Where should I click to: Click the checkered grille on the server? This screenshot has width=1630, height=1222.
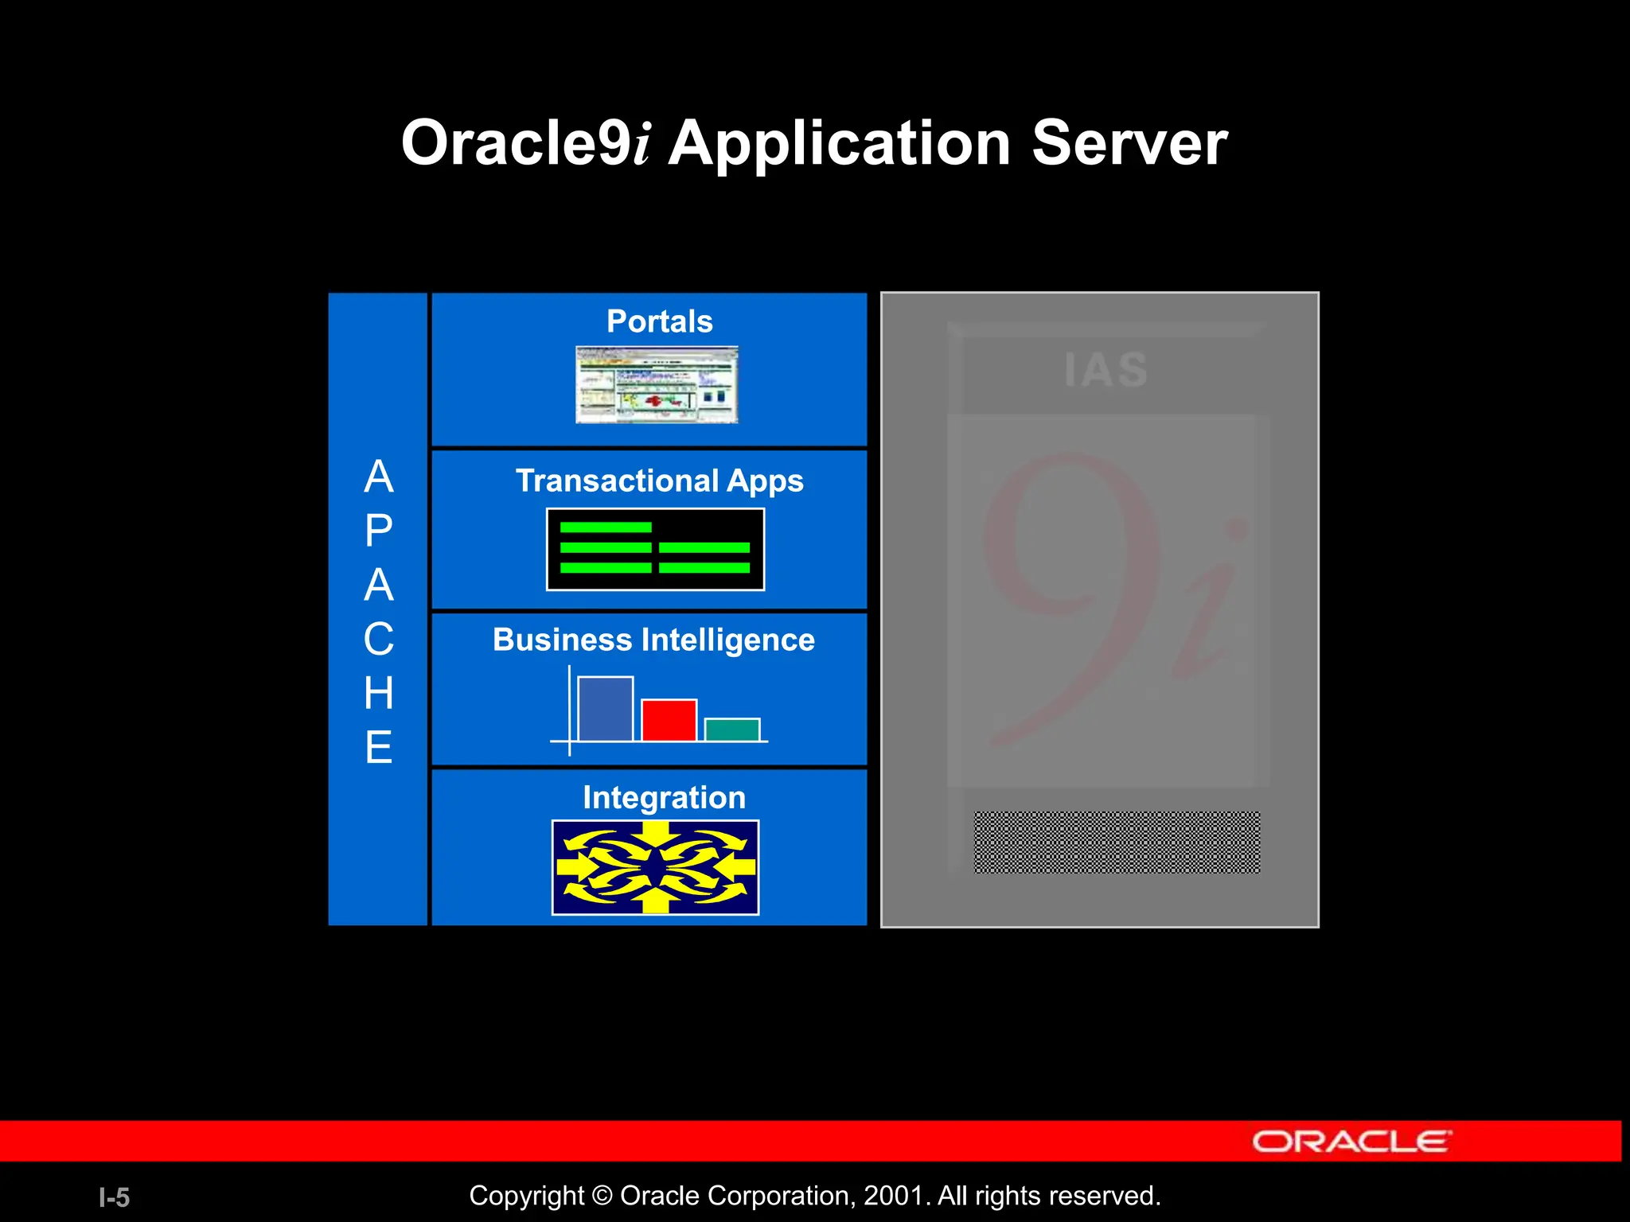click(x=1117, y=843)
